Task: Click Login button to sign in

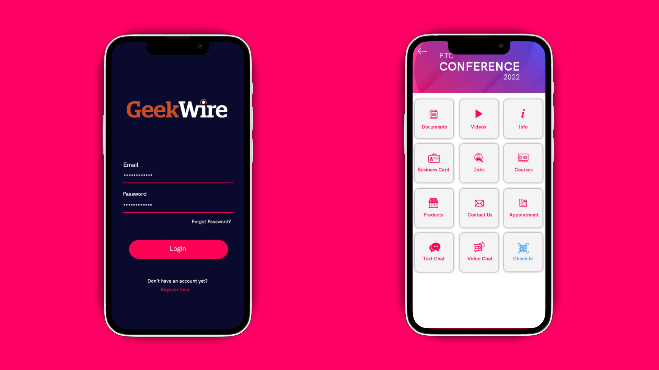Action: point(178,249)
